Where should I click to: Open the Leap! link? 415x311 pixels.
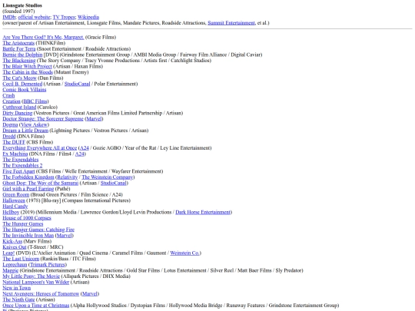pos(8,253)
